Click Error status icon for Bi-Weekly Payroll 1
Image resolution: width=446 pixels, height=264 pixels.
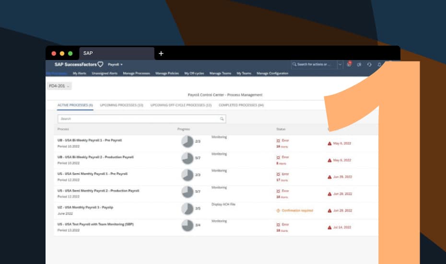278,141
